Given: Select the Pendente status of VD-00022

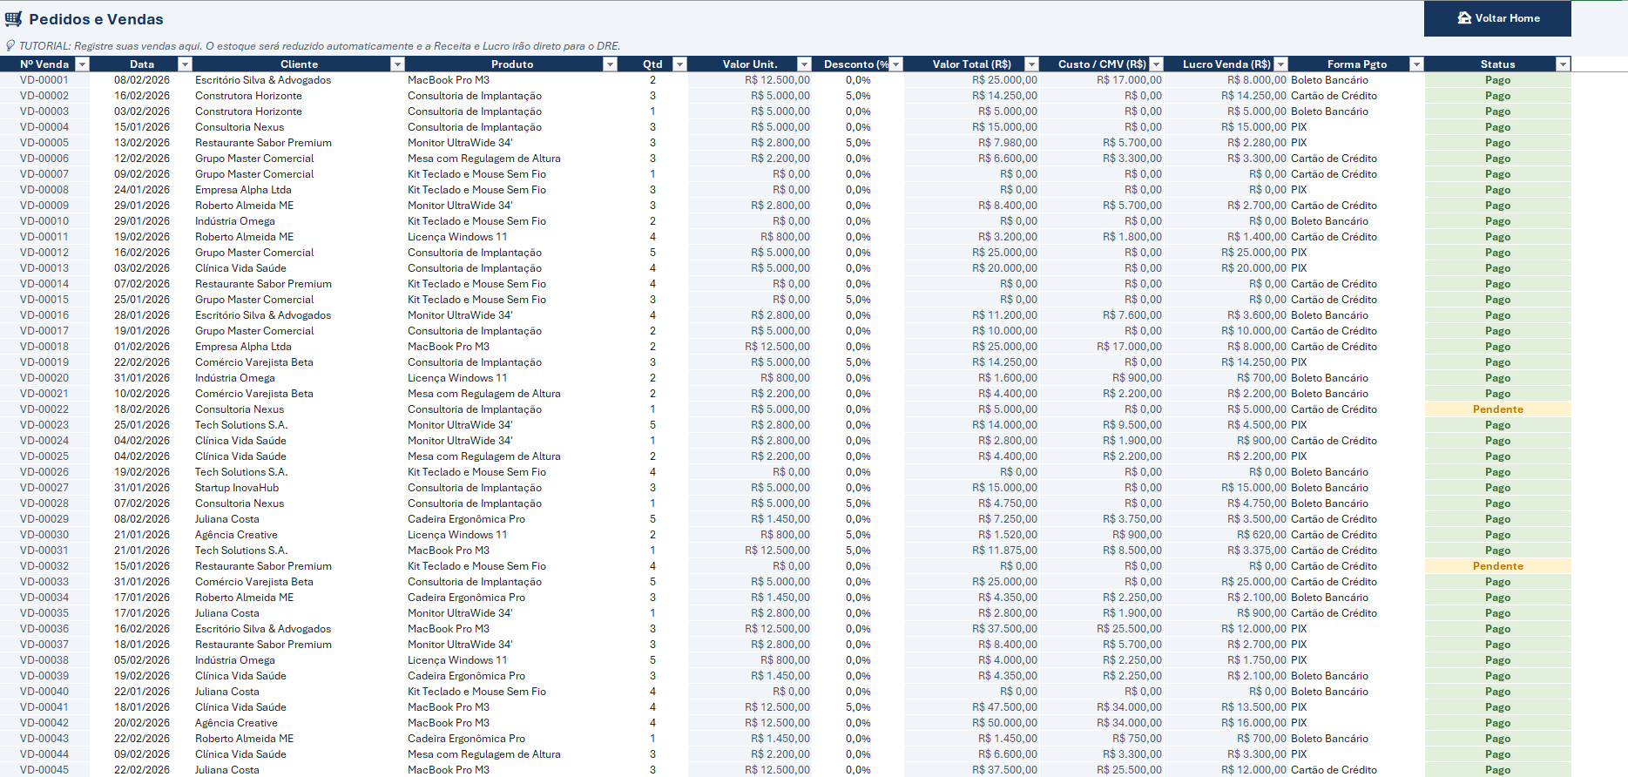Looking at the screenshot, I should click(1497, 409).
